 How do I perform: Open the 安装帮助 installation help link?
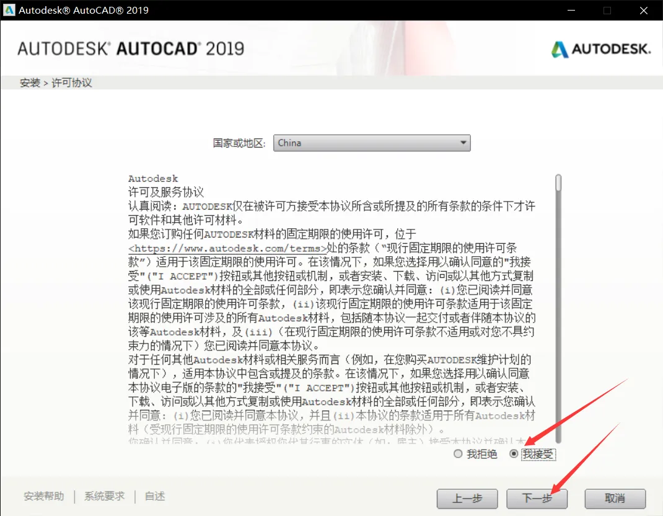[44, 496]
